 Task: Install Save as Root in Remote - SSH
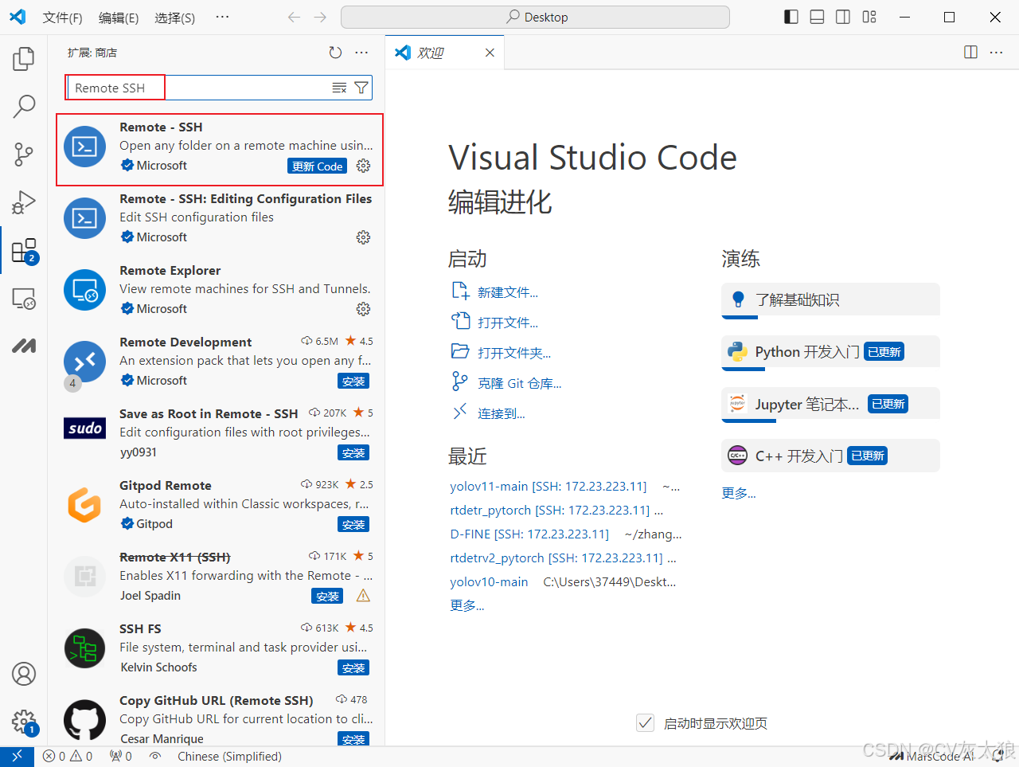[353, 453]
